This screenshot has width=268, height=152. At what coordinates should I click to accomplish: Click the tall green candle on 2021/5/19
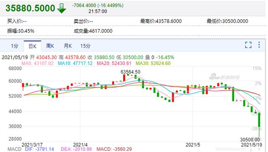(x=259, y=120)
